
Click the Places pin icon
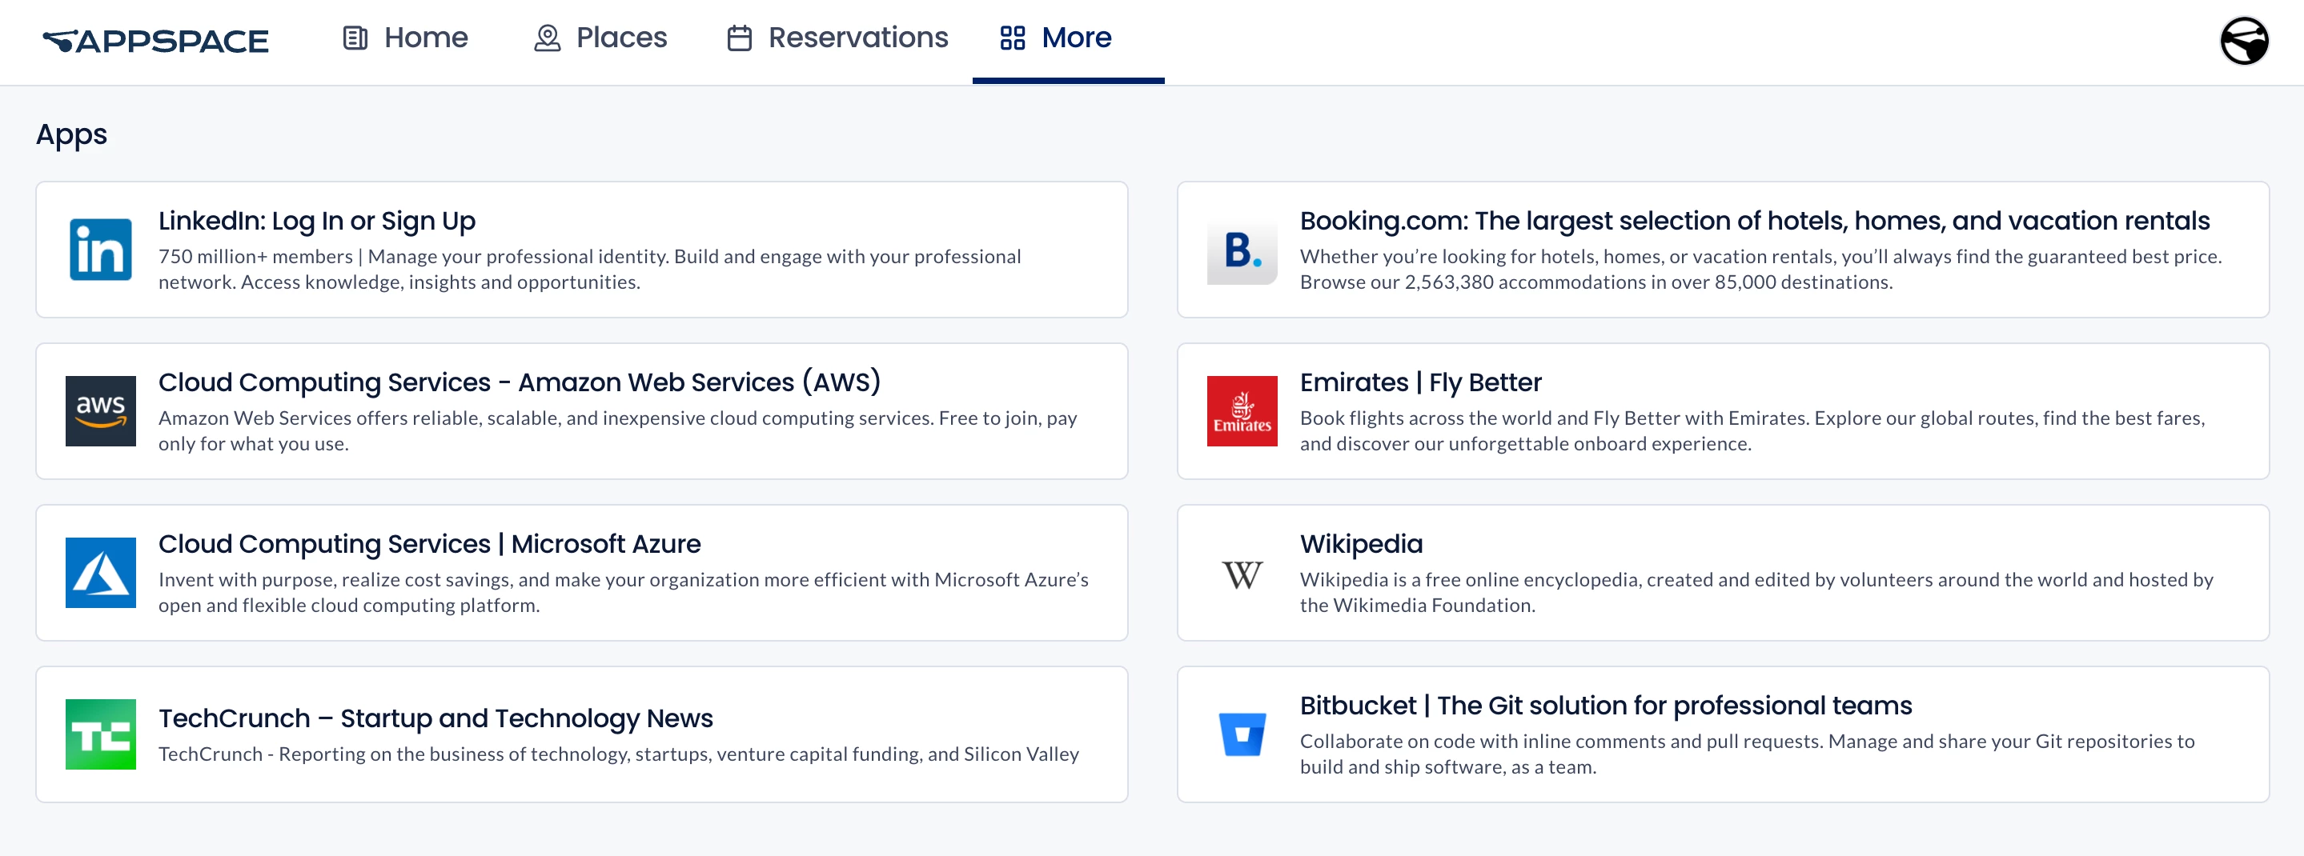[x=547, y=38]
